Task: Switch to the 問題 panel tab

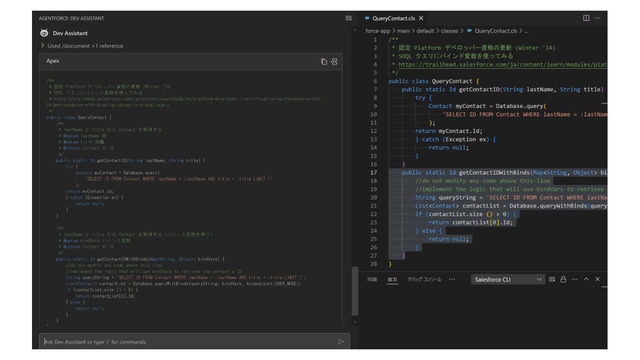Action: point(372,280)
